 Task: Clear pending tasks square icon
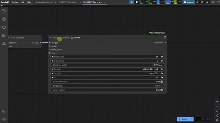click(x=209, y=119)
